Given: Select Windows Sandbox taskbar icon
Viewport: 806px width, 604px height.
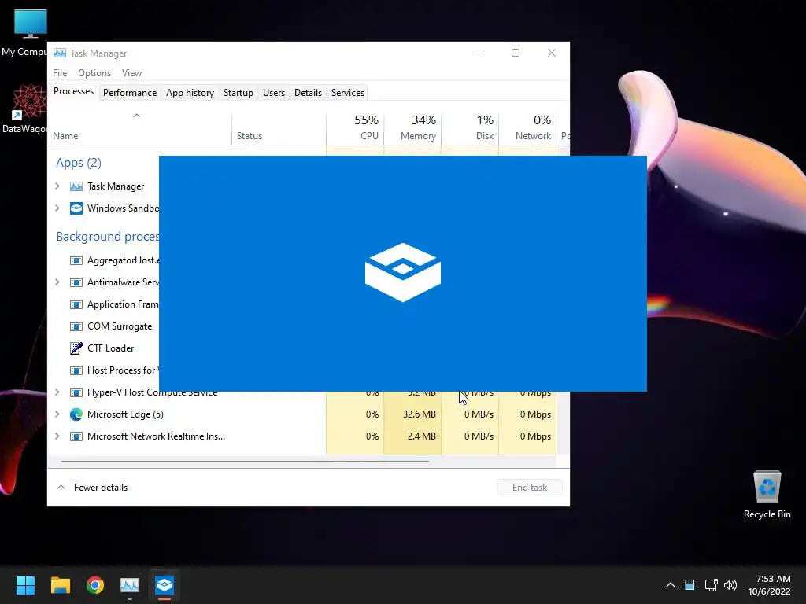Looking at the screenshot, I should click(x=165, y=585).
